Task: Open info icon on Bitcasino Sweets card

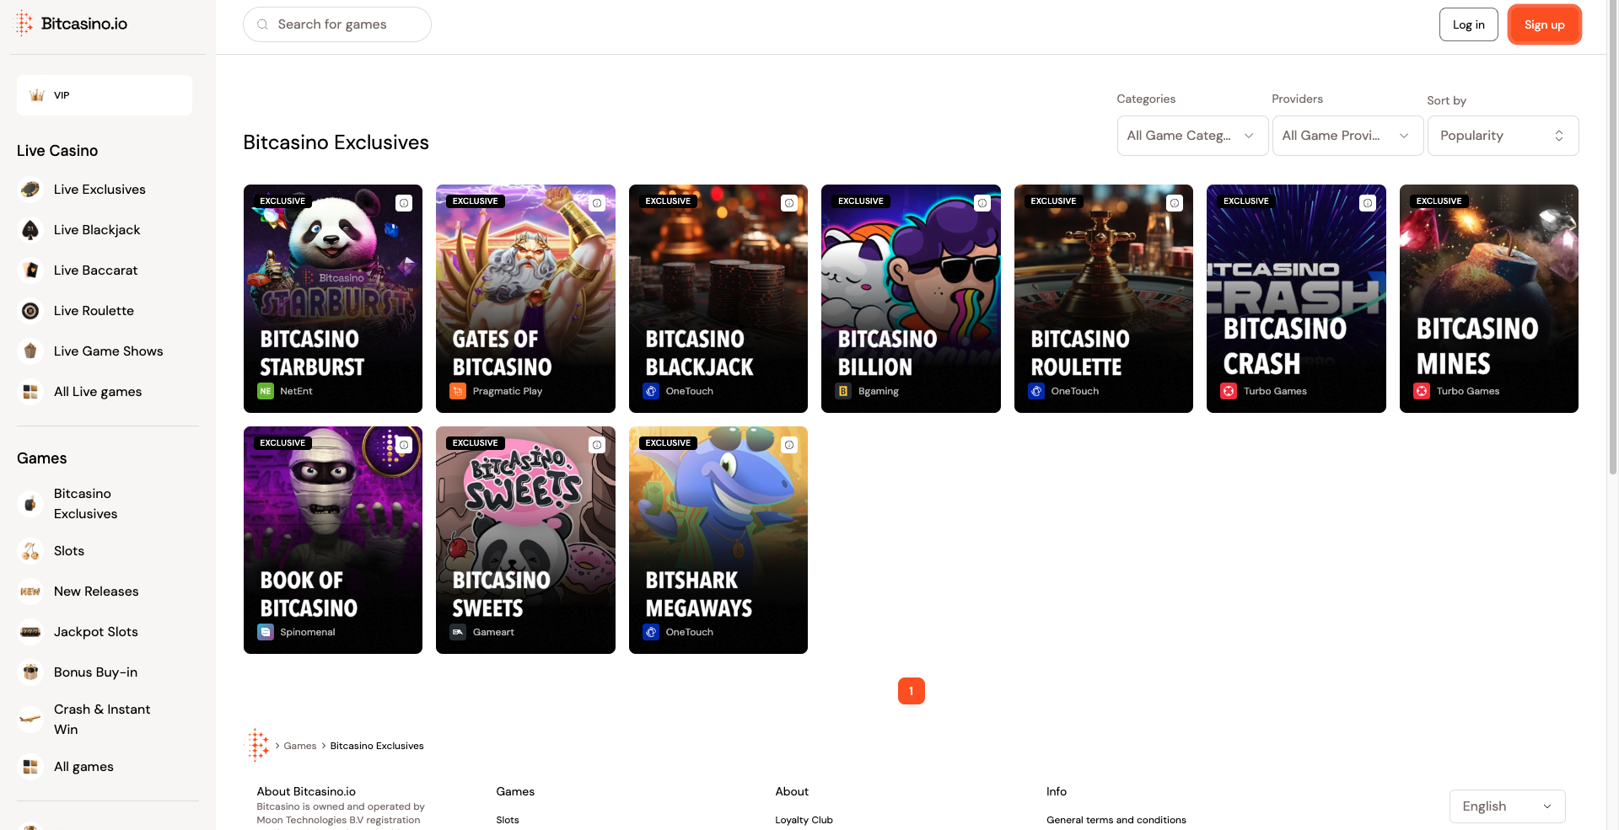Action: 597,445
